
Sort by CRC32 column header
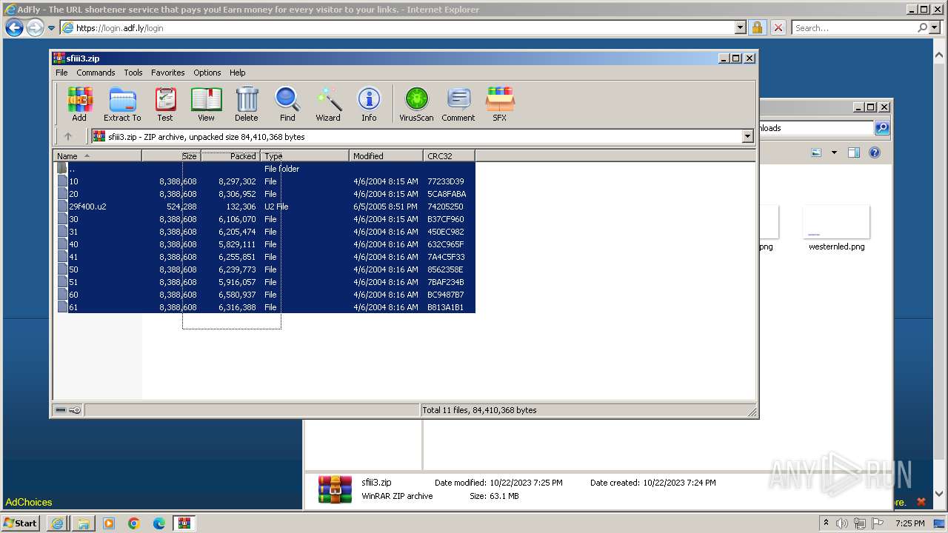click(449, 155)
